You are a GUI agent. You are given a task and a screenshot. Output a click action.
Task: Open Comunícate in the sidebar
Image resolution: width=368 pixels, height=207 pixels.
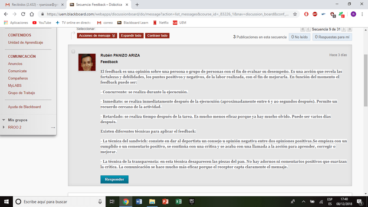click(x=17, y=71)
